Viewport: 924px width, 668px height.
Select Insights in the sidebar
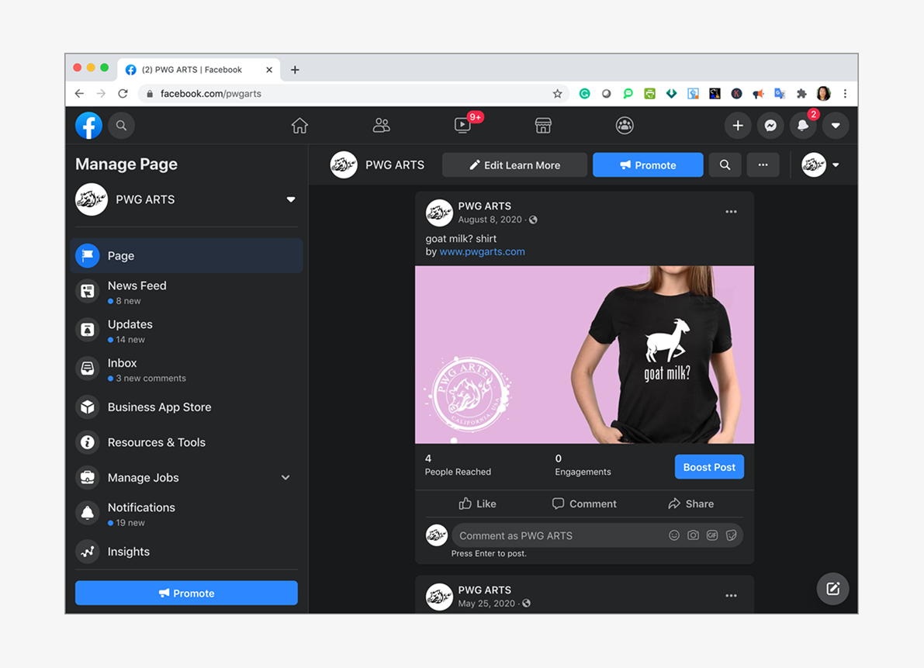128,552
